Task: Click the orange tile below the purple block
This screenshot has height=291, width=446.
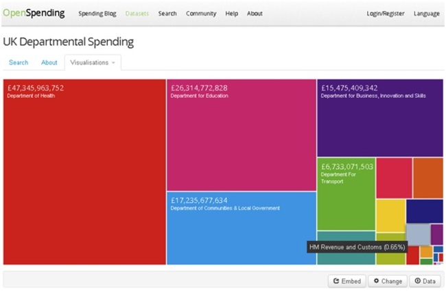Action: (x=428, y=178)
